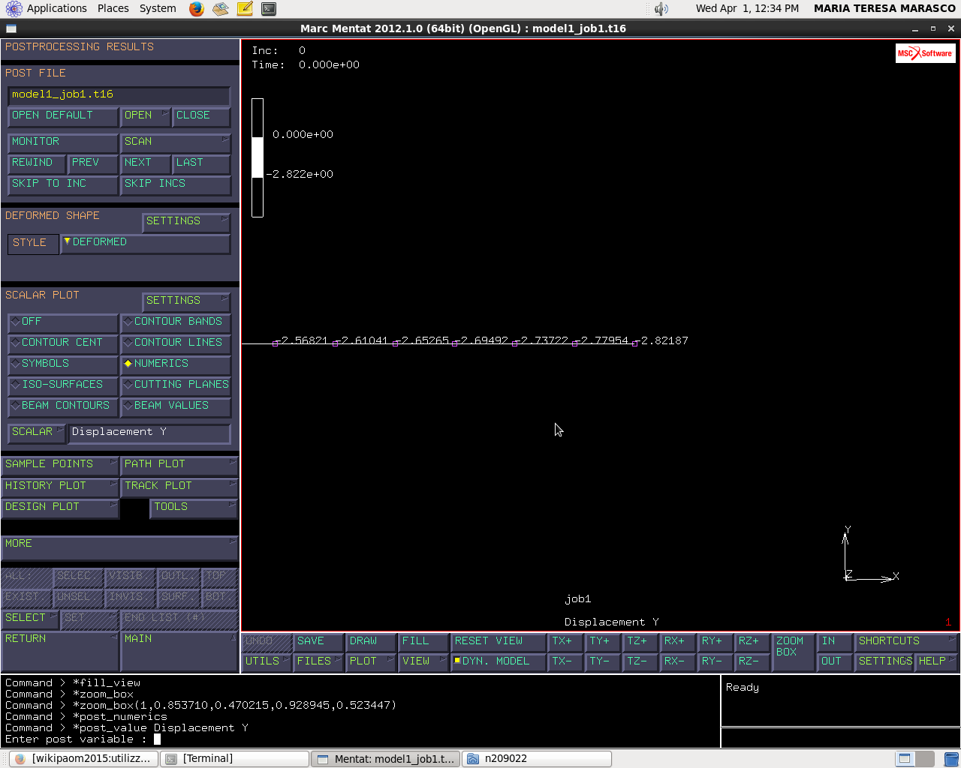
Task: Select SYMBOLS scalar plot style
Action: click(x=63, y=364)
